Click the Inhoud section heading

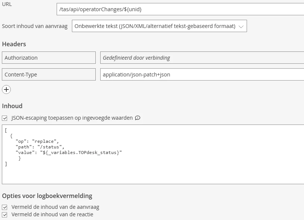(x=12, y=106)
